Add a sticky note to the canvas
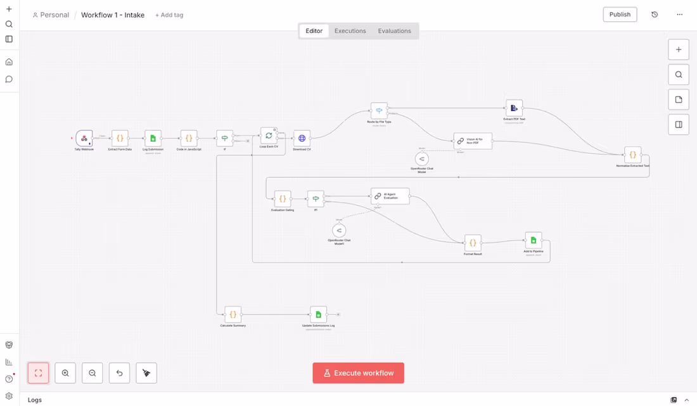The width and height of the screenshot is (697, 406). 679,99
